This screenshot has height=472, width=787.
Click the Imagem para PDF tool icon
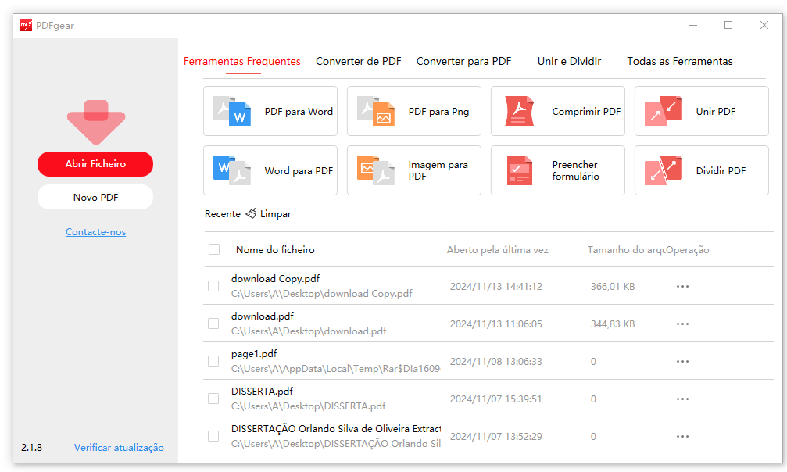tap(376, 170)
